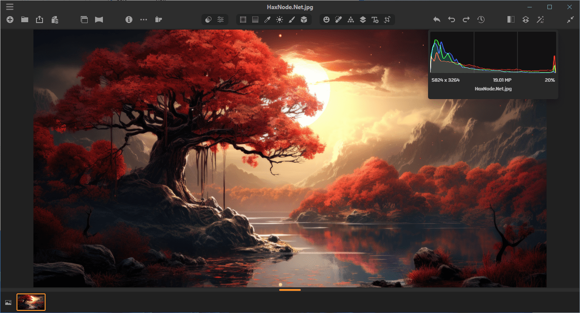Open the hamburger menu
The image size is (580, 313).
(10, 7)
